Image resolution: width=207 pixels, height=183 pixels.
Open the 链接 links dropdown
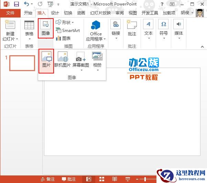point(116,29)
